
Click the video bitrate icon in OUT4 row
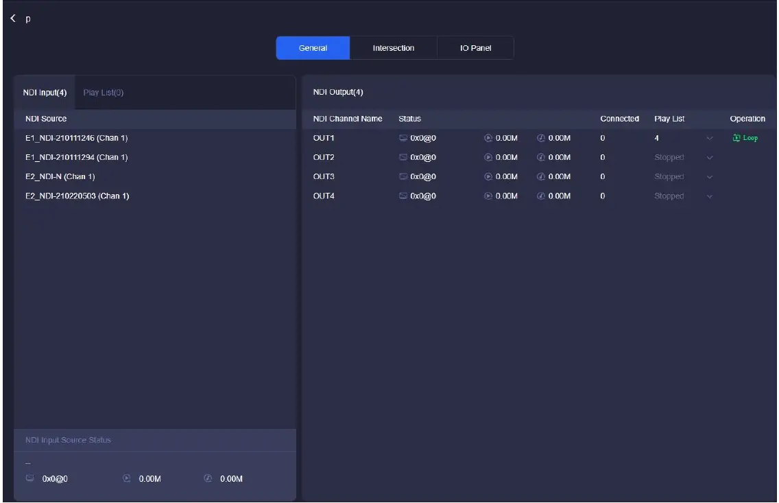(488, 196)
